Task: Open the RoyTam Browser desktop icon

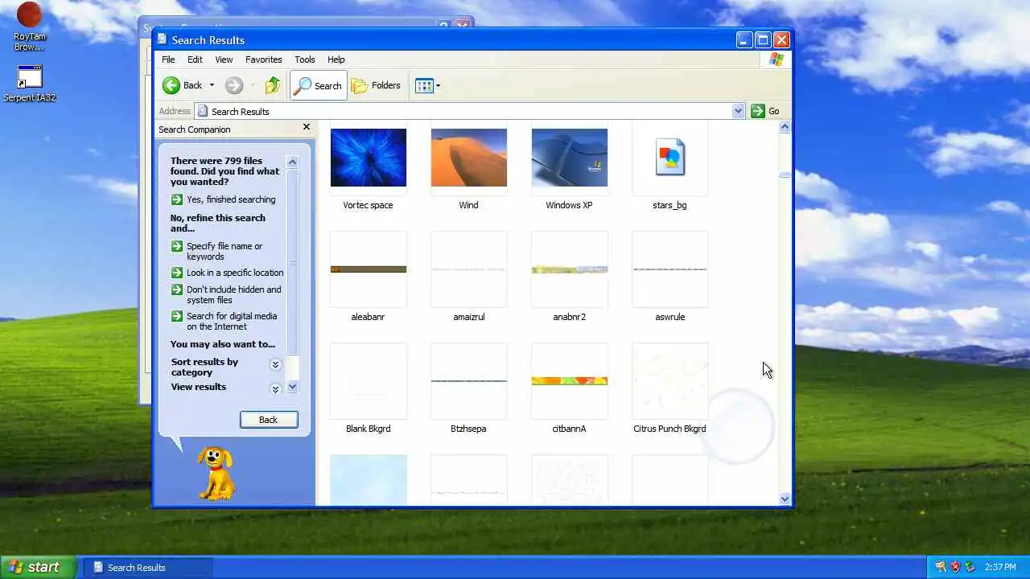Action: click(29, 27)
